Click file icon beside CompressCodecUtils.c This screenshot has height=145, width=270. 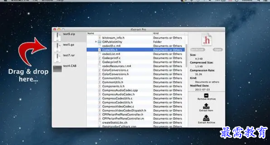pos(100,98)
